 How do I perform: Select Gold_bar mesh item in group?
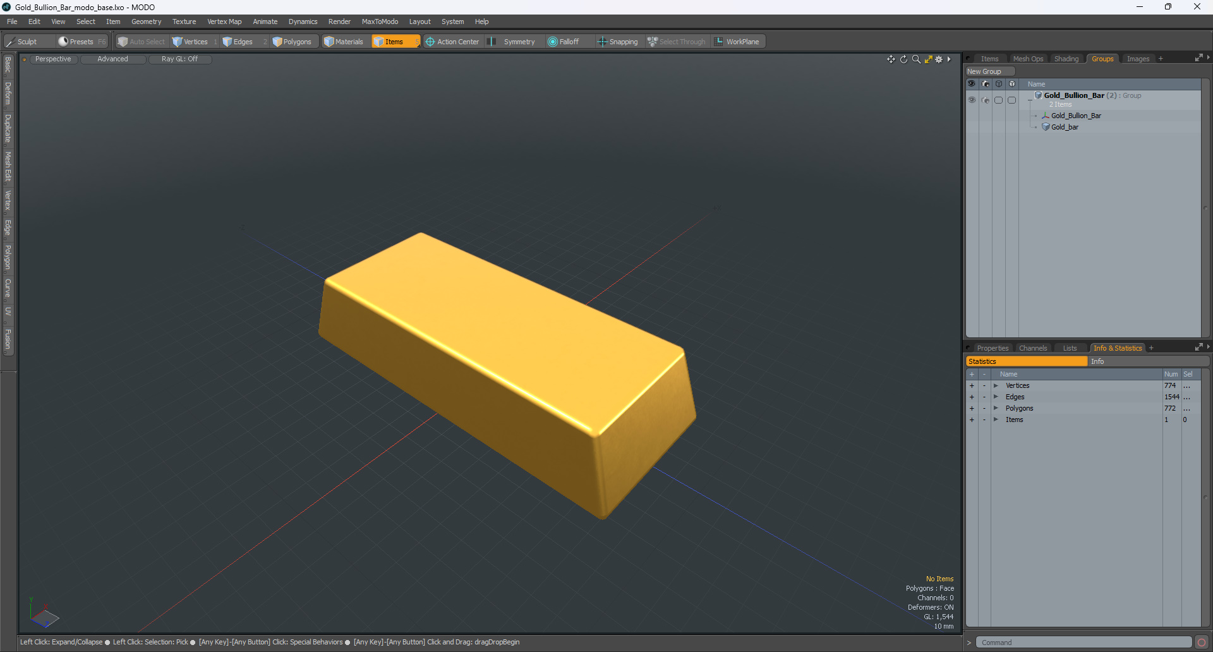tap(1065, 127)
